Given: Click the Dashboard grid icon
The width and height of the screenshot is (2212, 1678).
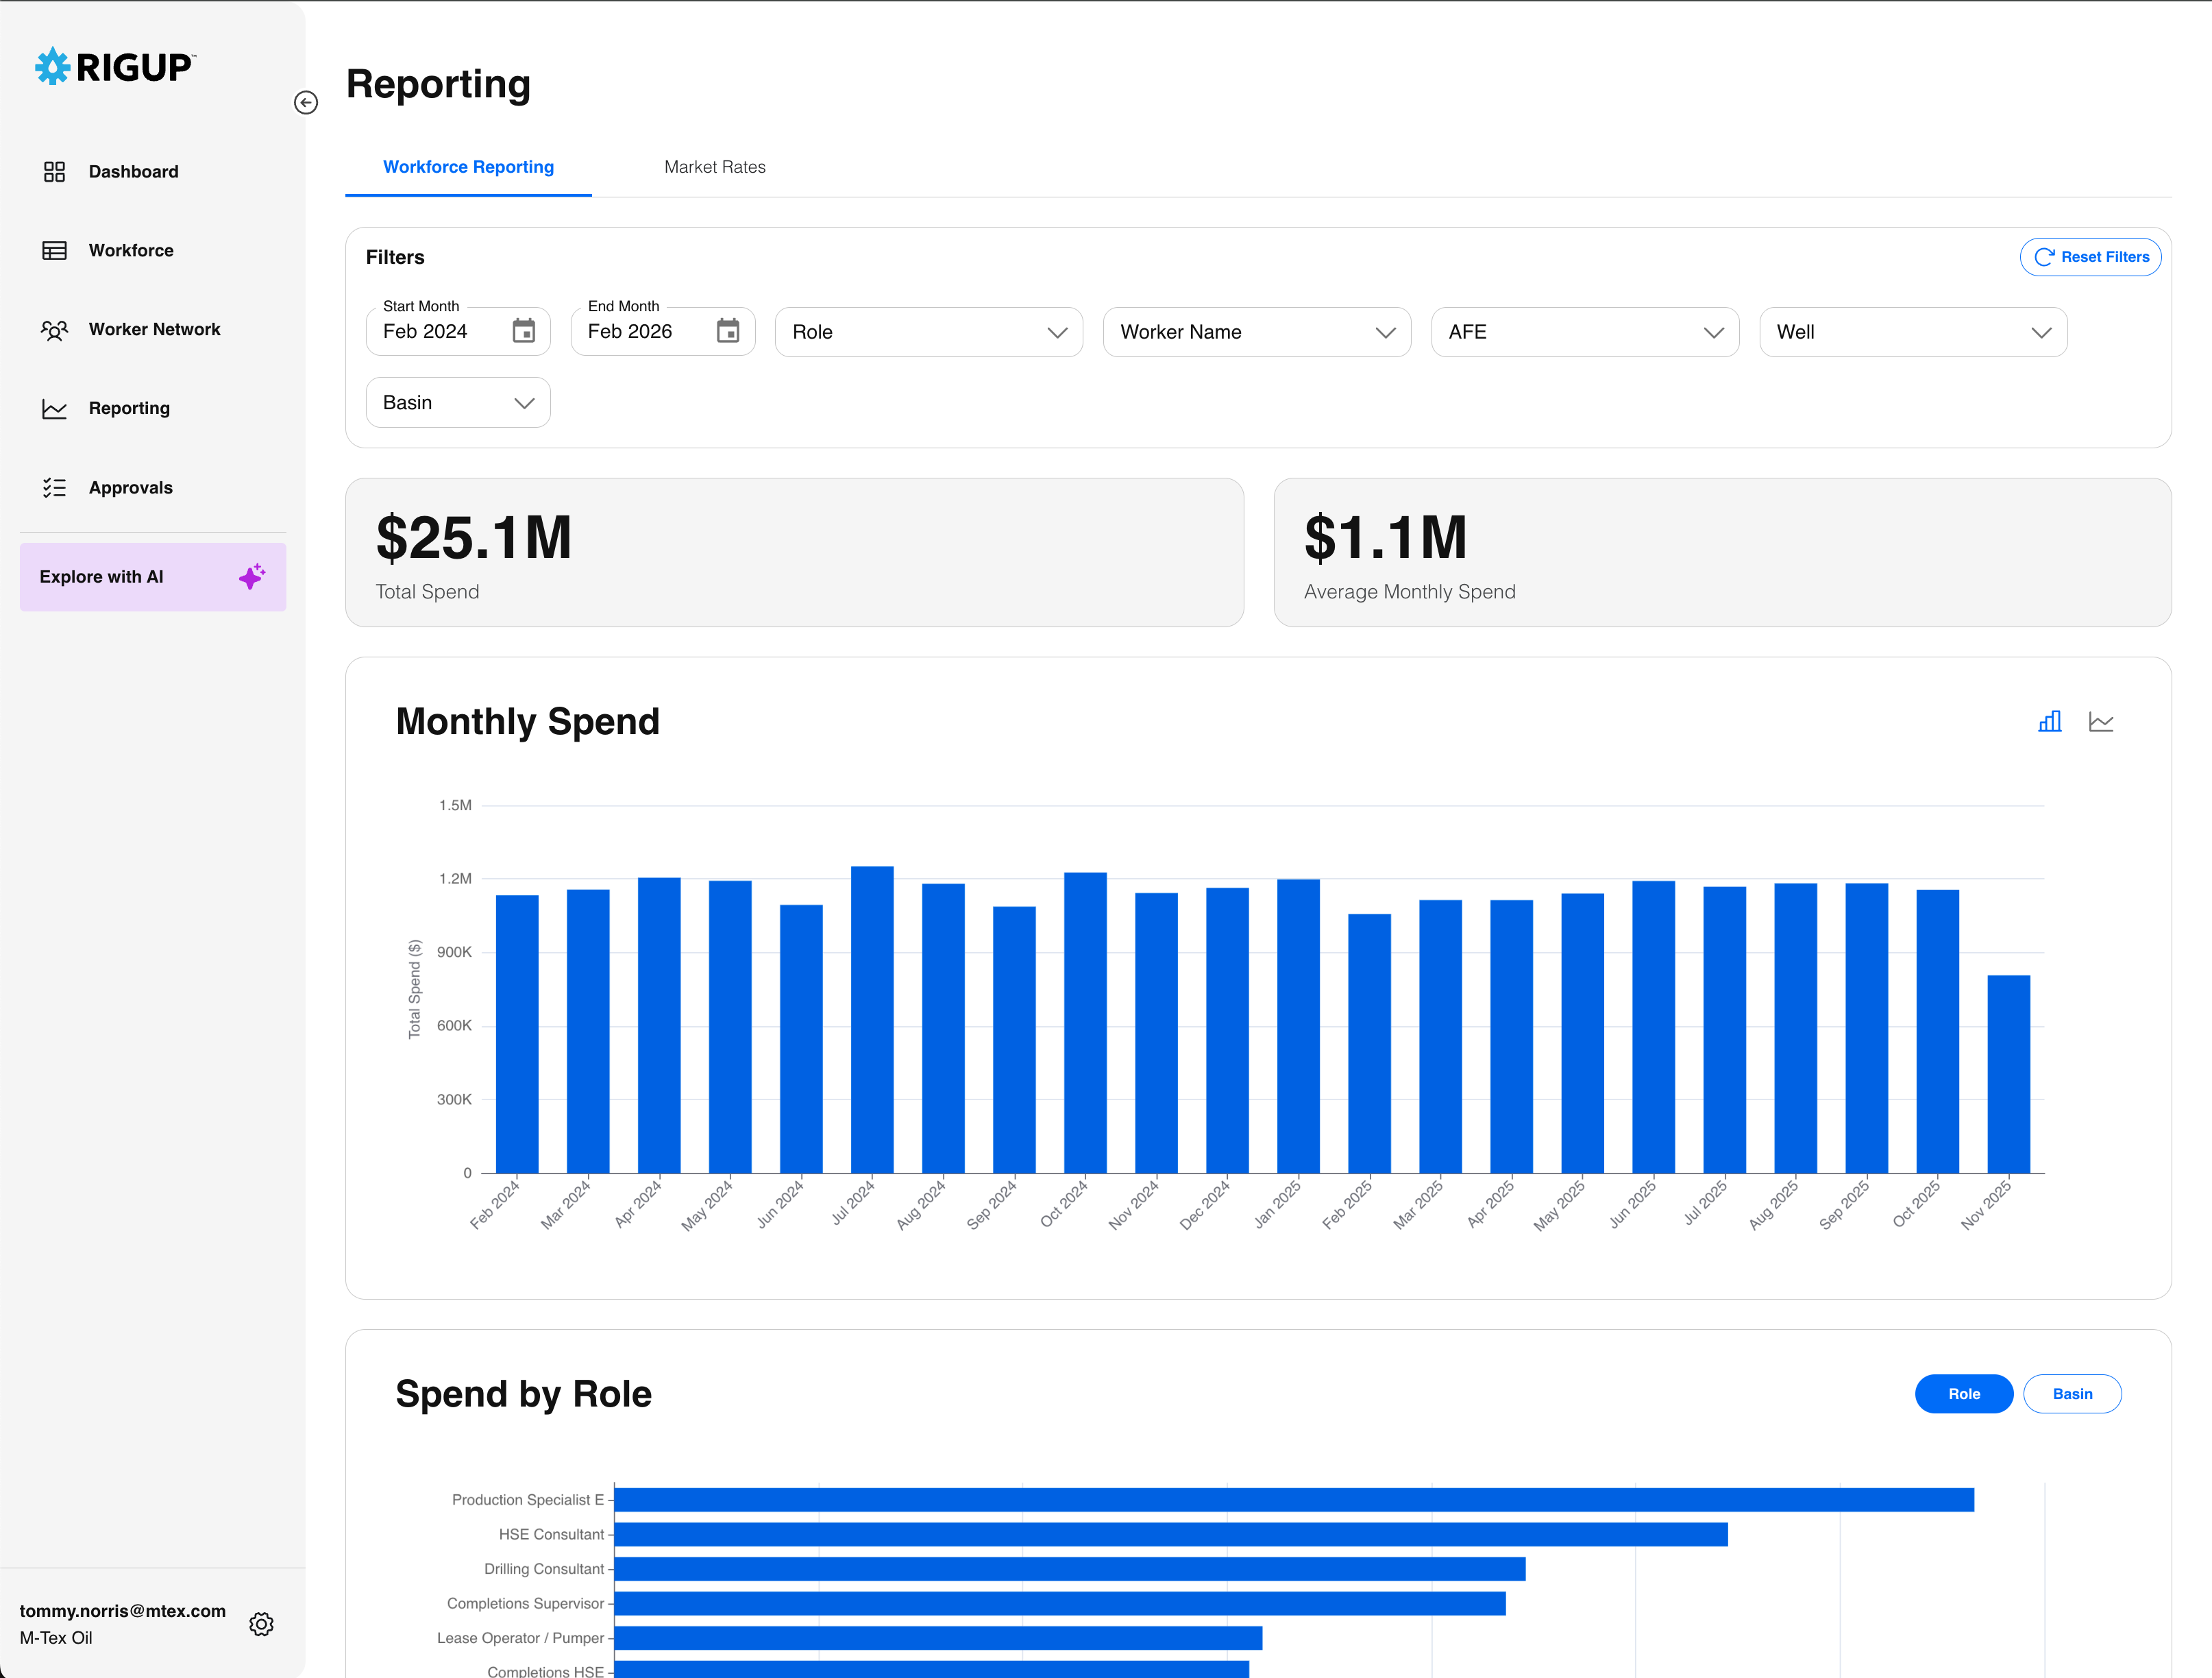Looking at the screenshot, I should tap(54, 172).
